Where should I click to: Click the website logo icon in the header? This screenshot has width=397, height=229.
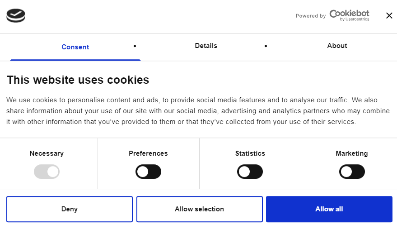click(x=16, y=16)
